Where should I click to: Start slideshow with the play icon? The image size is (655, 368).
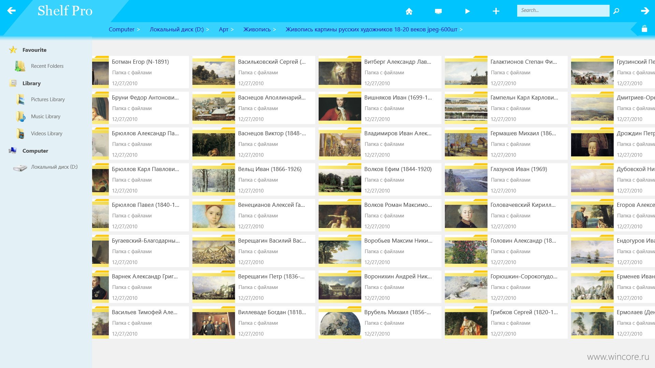467,11
